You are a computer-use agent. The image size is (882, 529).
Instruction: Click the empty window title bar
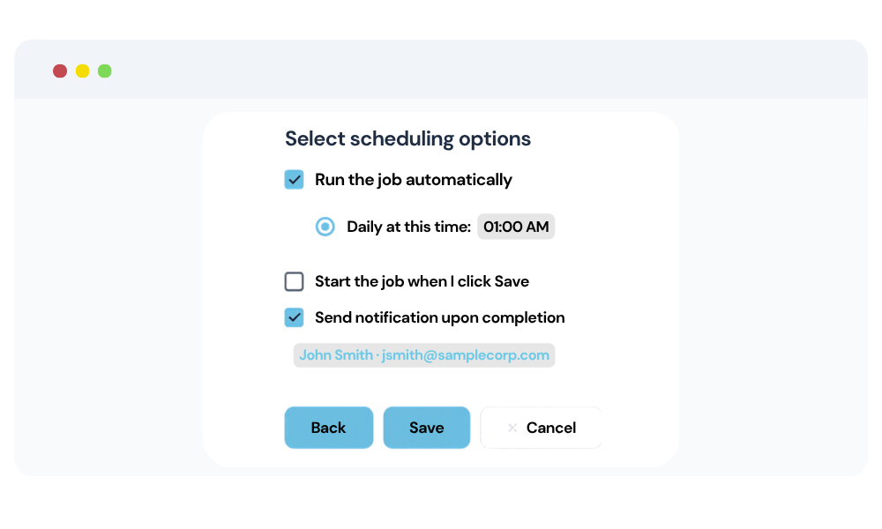click(x=485, y=71)
